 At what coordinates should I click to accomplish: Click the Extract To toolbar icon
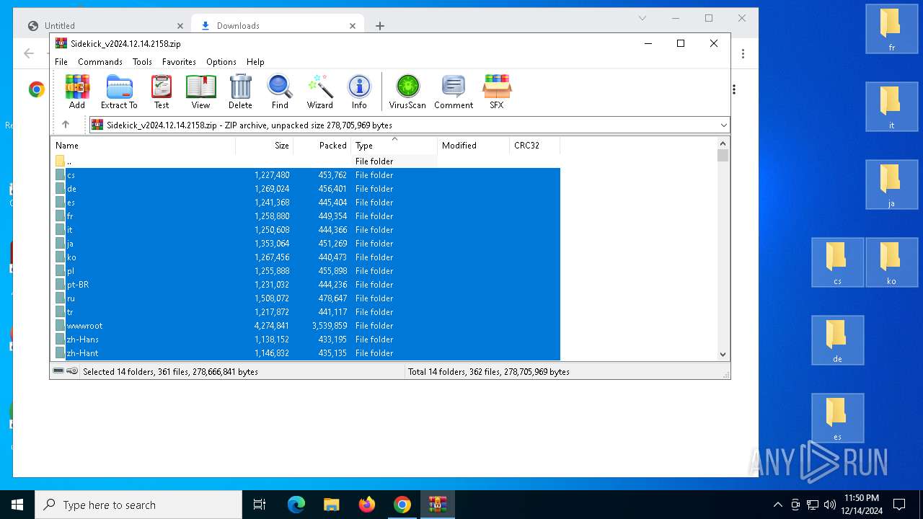[119, 92]
